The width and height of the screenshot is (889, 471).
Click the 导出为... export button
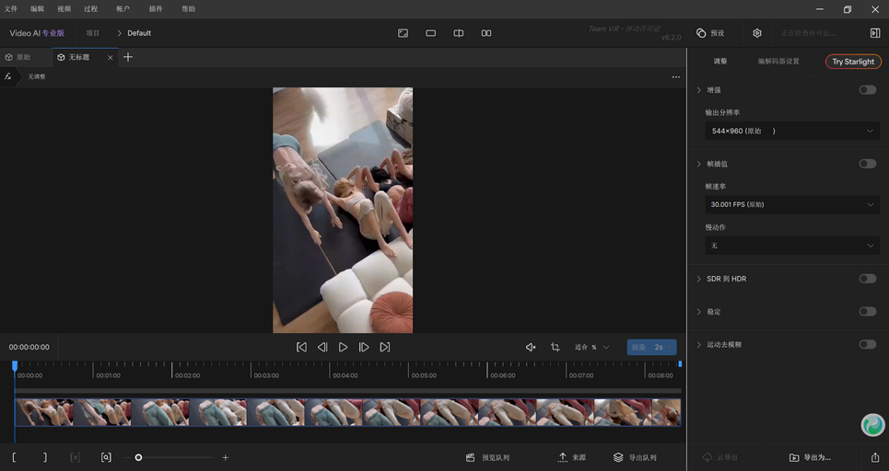(x=810, y=457)
